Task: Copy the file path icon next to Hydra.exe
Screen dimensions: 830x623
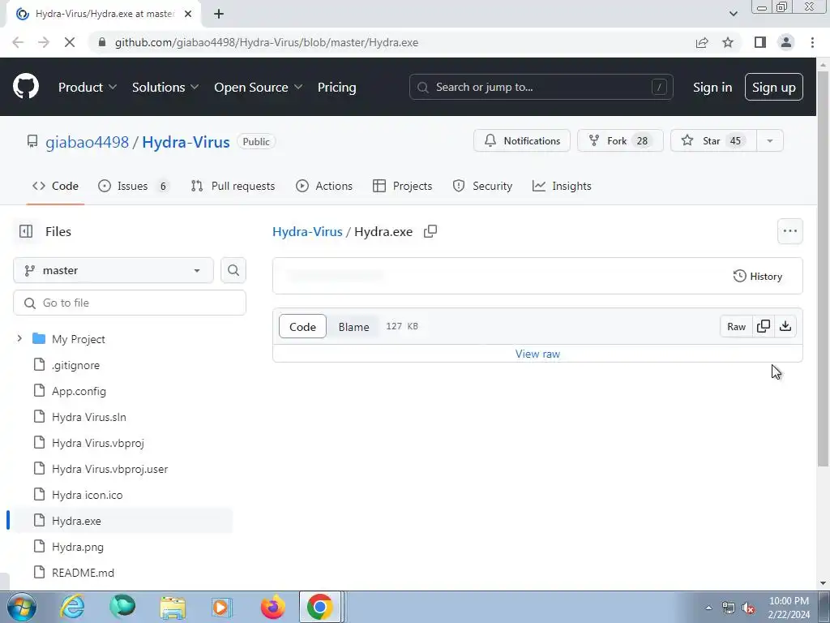Action: click(430, 231)
